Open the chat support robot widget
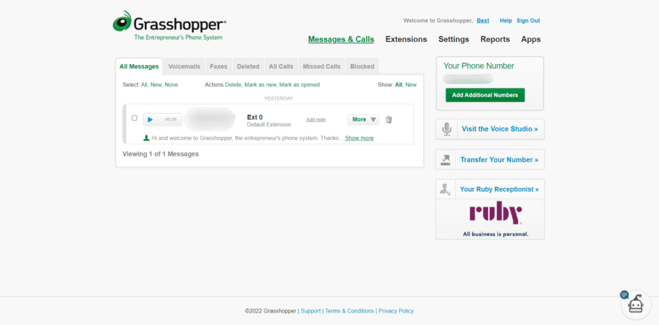The image size is (659, 325). point(635,304)
